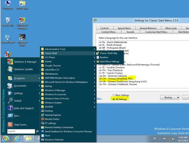The width and height of the screenshot is (189, 143).
Task: Open Classic Shell Help item
Action: [x=108, y=53]
